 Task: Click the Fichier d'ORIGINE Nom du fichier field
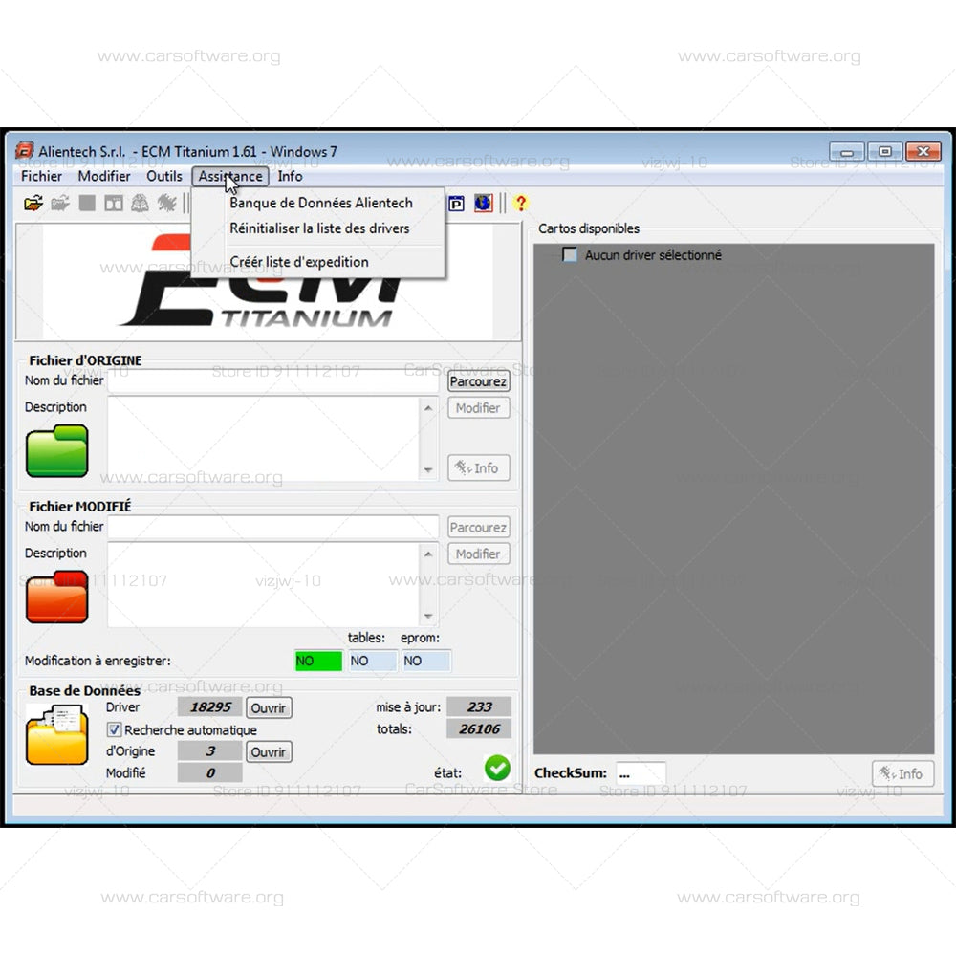tap(273, 381)
